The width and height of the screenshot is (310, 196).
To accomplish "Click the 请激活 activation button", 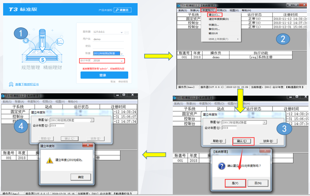I will coord(123,10).
